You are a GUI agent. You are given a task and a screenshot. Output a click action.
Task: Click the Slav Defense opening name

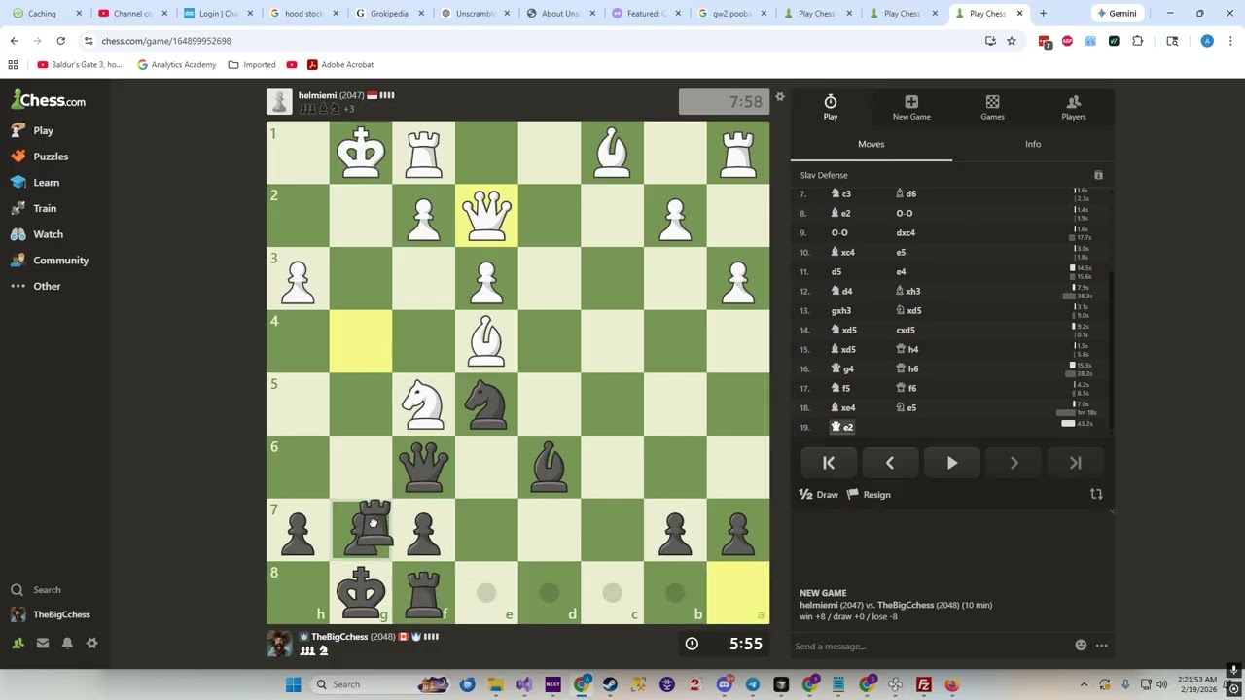click(x=824, y=175)
